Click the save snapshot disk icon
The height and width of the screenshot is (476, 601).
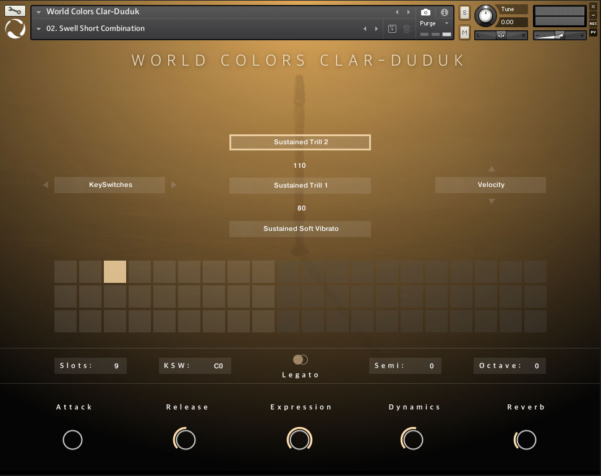point(392,28)
